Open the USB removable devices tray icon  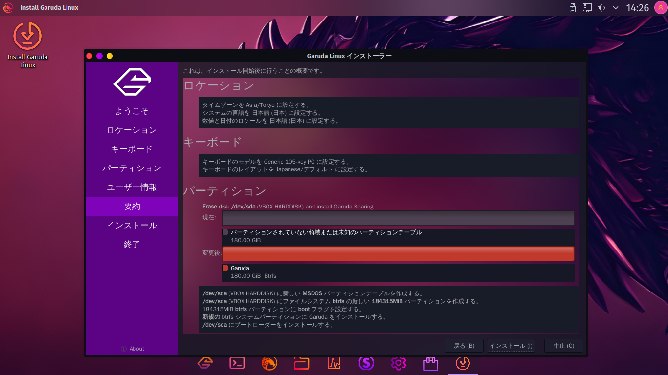click(573, 8)
